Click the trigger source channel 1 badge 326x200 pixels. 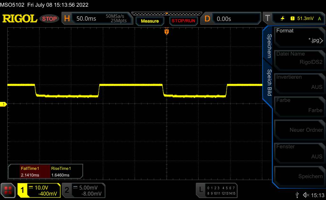tap(293, 18)
